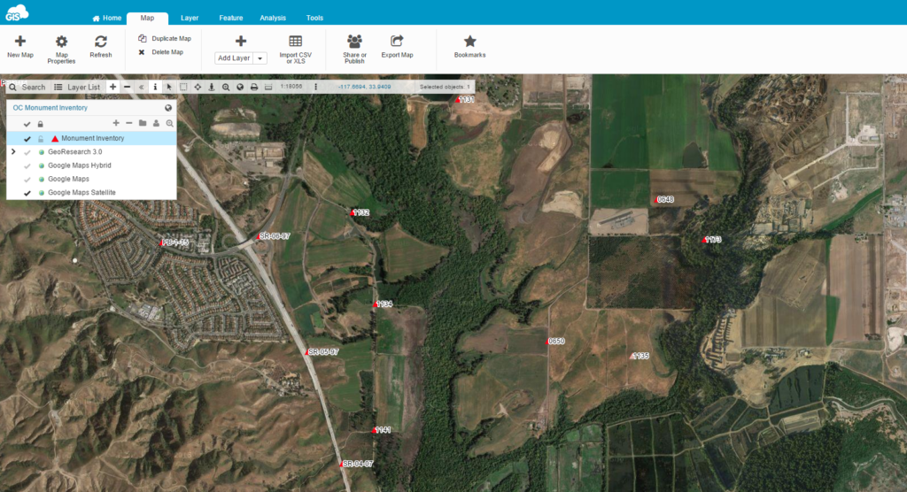This screenshot has width=907, height=492.
Task: Hide the Google Maps Satellite layer
Action: 27,192
